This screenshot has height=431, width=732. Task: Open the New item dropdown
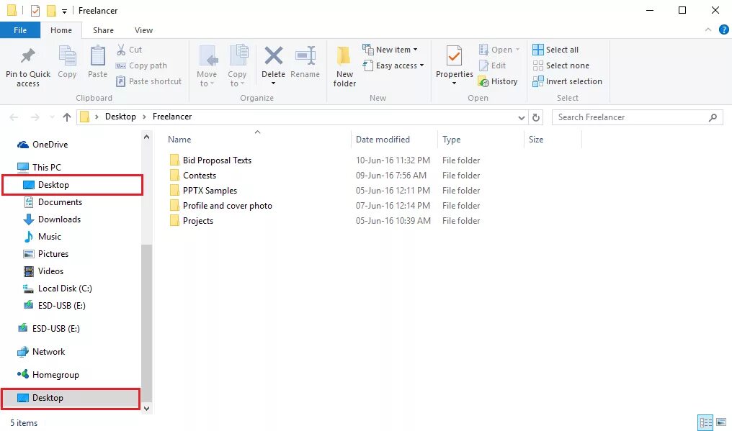pos(390,50)
